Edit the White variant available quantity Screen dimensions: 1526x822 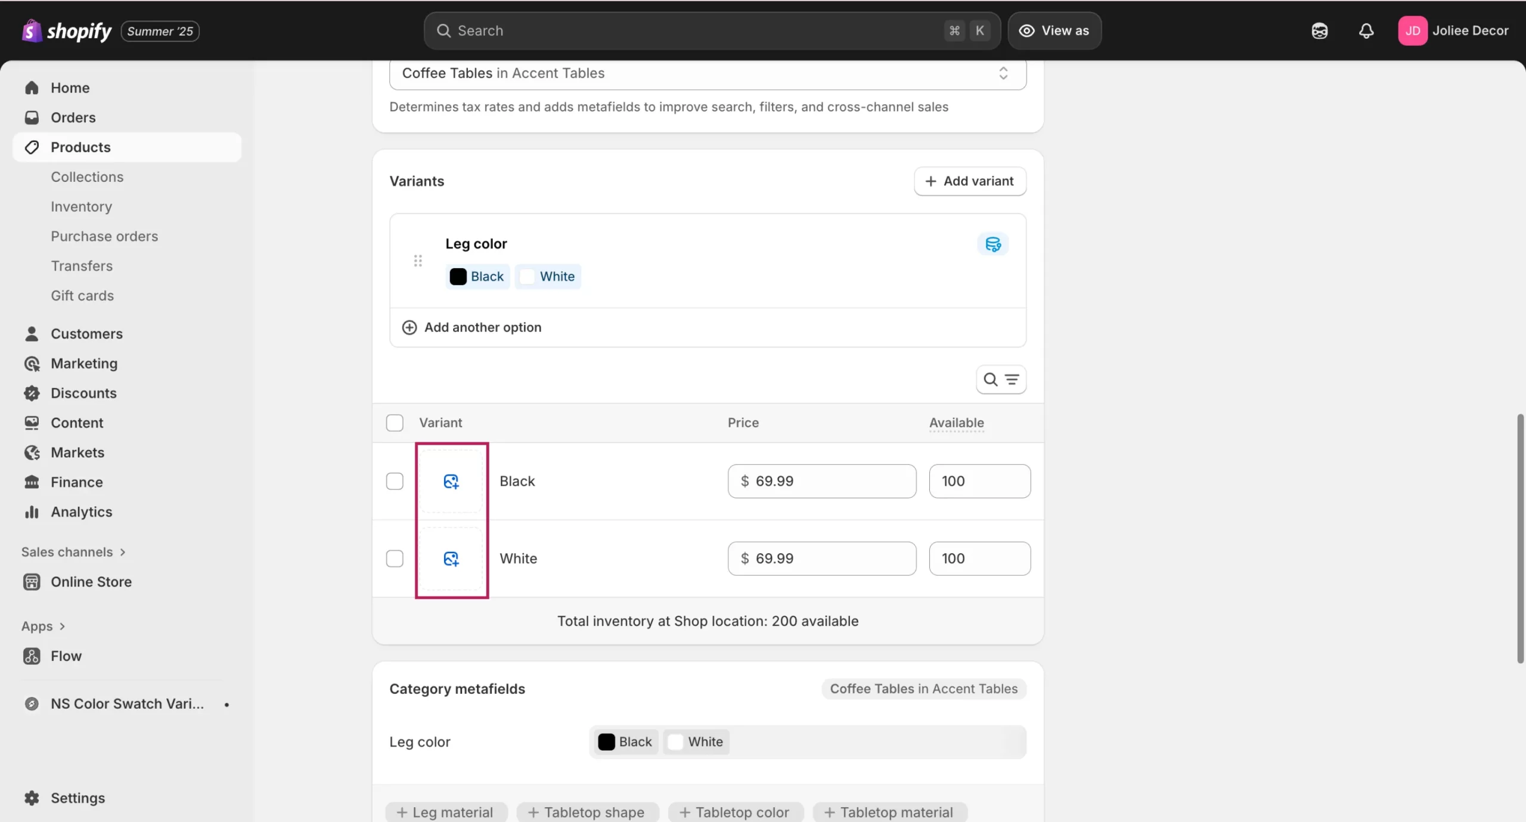[x=979, y=559]
